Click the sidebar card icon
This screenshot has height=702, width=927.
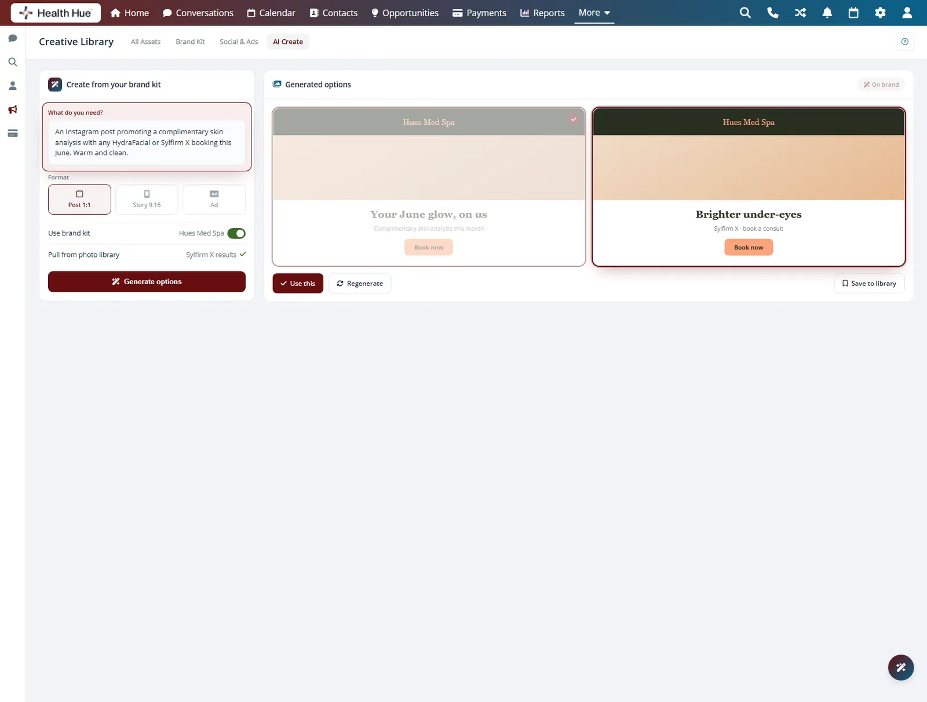pos(13,133)
